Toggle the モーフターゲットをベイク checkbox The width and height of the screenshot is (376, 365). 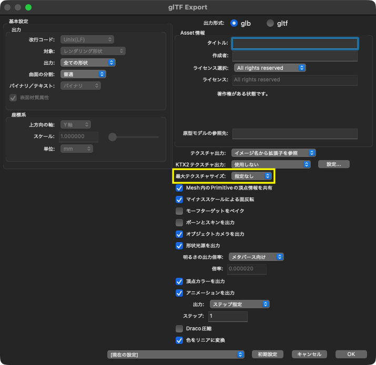[179, 211]
